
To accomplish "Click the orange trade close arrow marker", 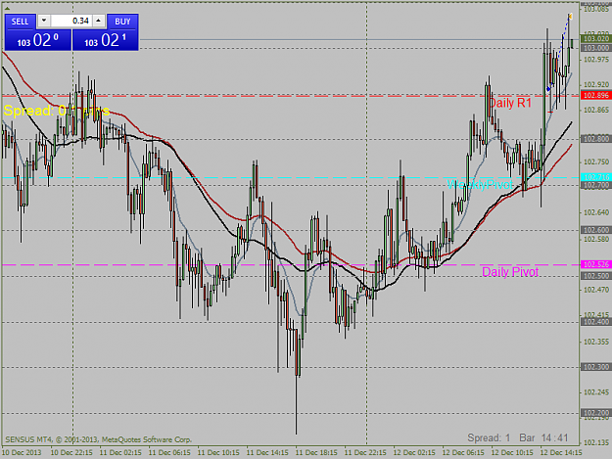I will [570, 17].
